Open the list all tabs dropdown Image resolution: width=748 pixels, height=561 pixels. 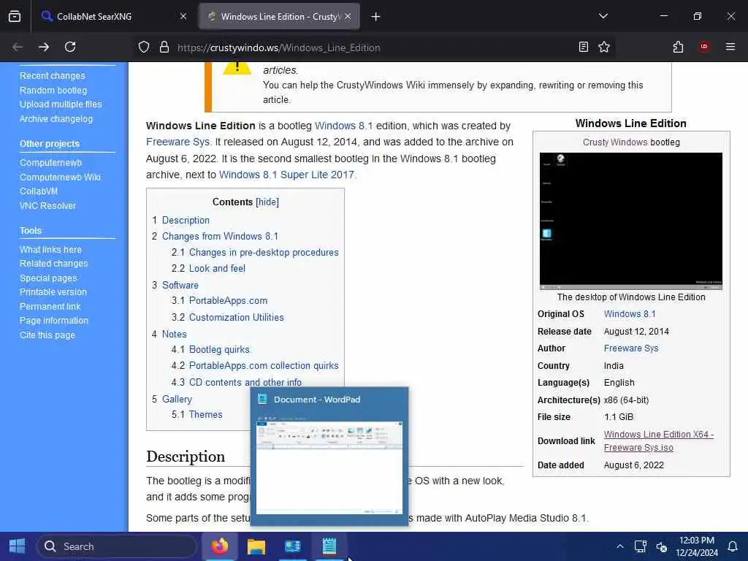603,16
